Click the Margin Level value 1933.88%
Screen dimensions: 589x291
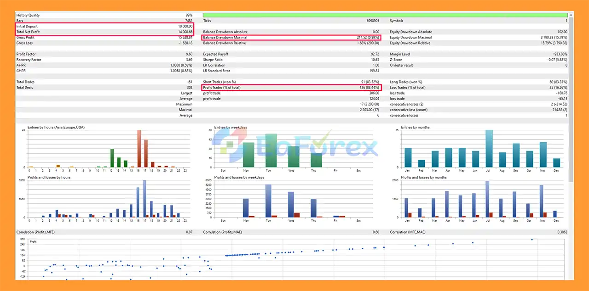(558, 54)
